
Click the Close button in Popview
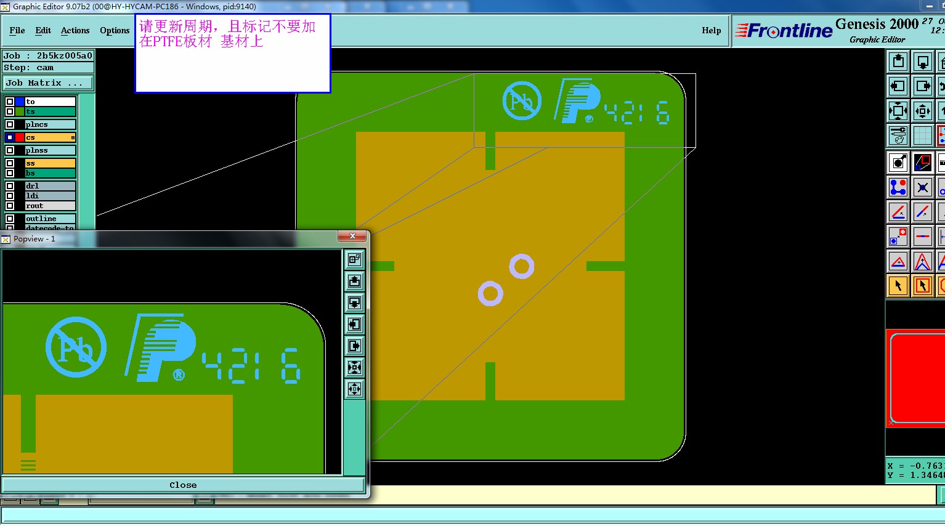pos(183,485)
